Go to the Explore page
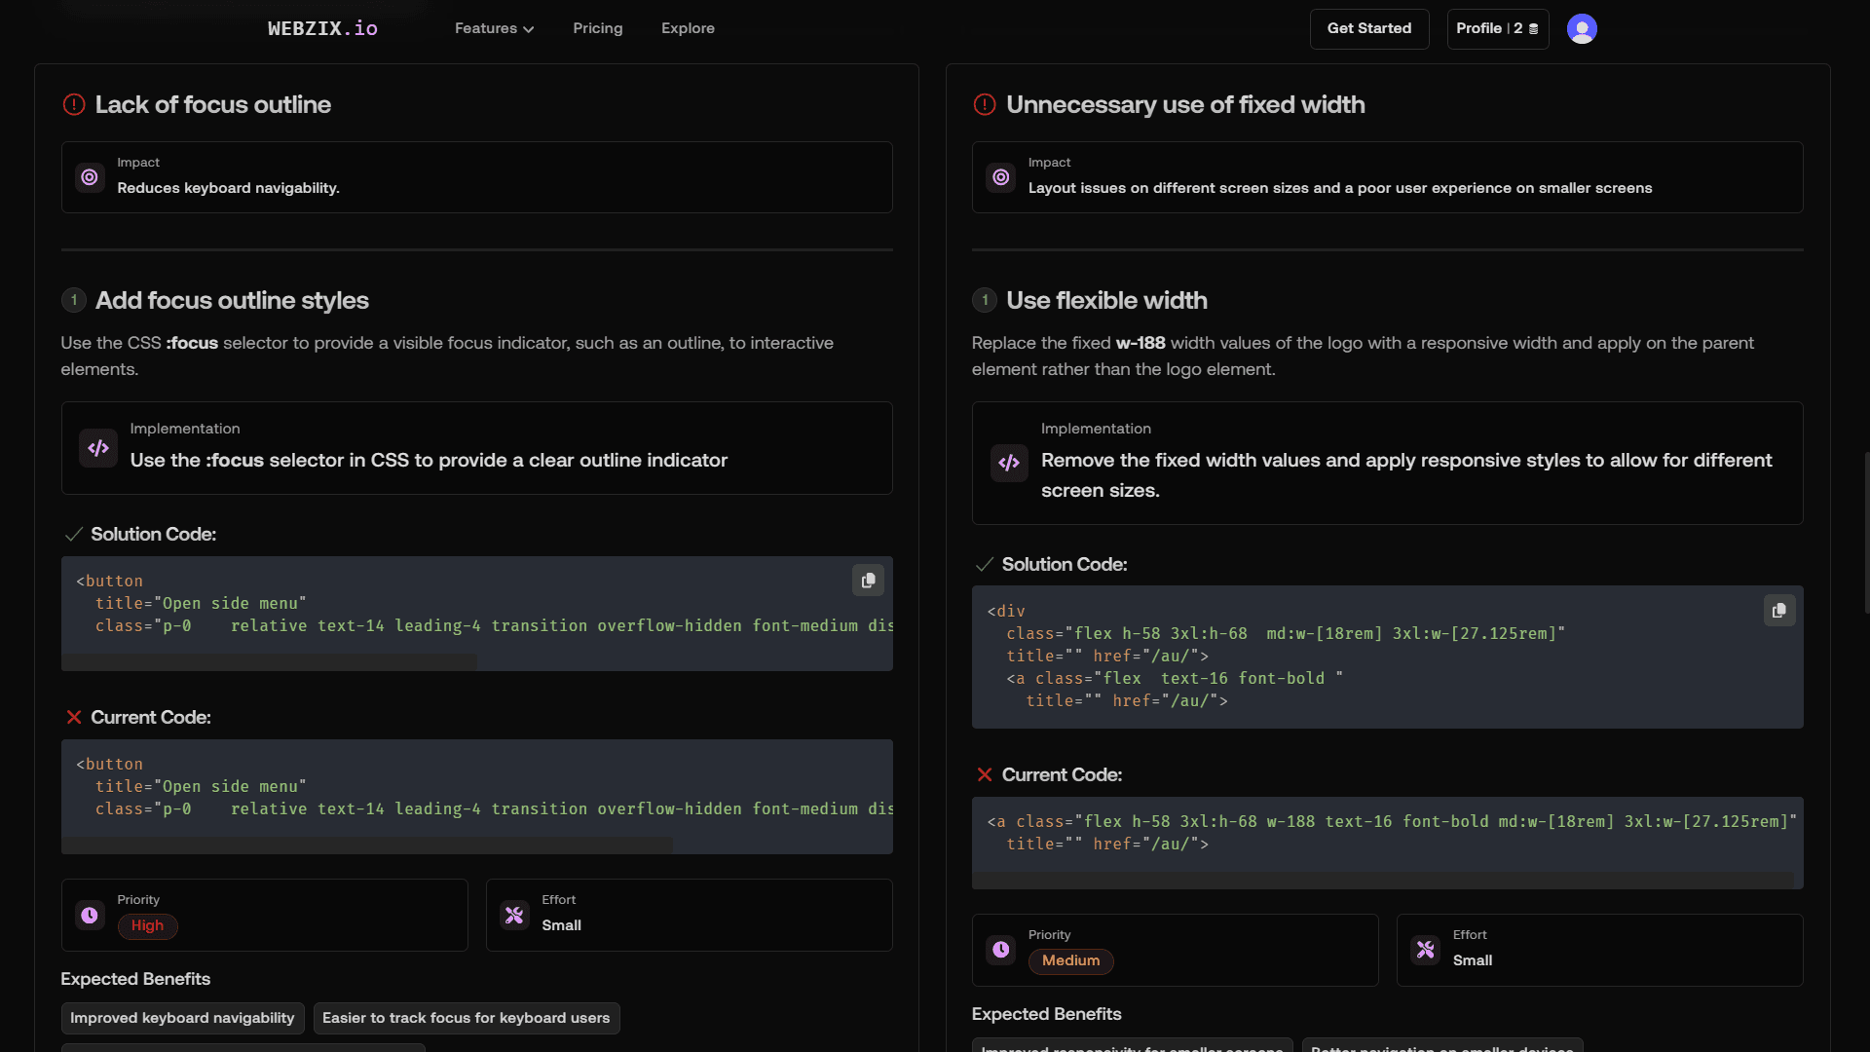1870x1052 pixels. click(x=688, y=28)
